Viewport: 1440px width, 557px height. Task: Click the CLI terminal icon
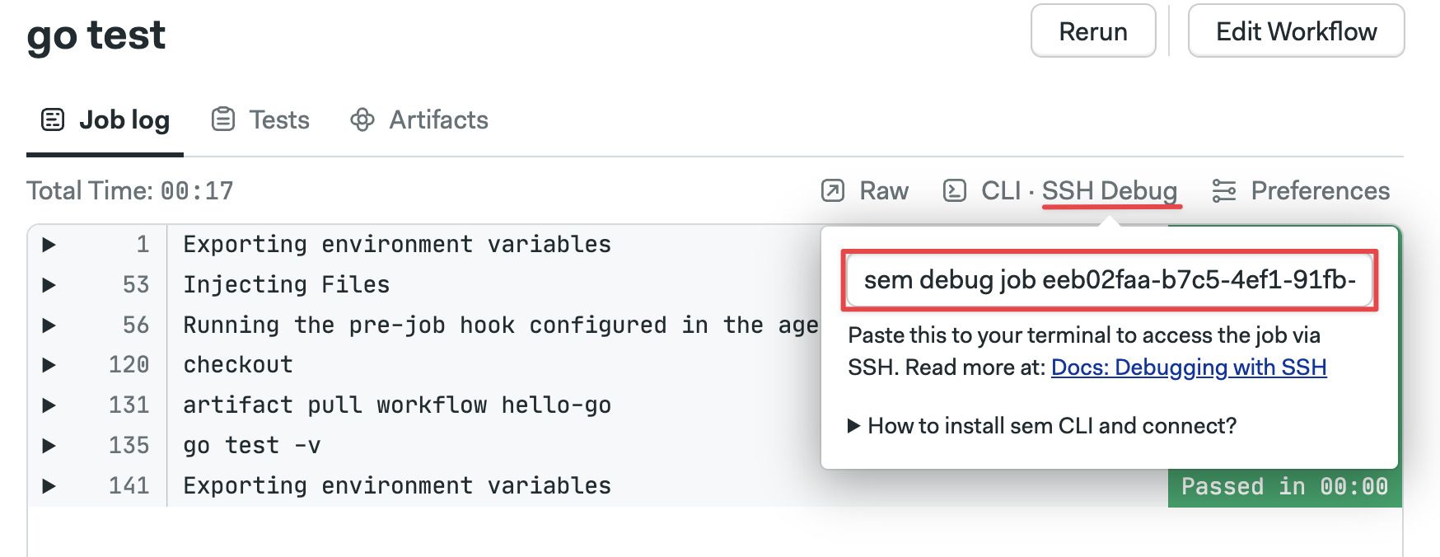coord(955,191)
